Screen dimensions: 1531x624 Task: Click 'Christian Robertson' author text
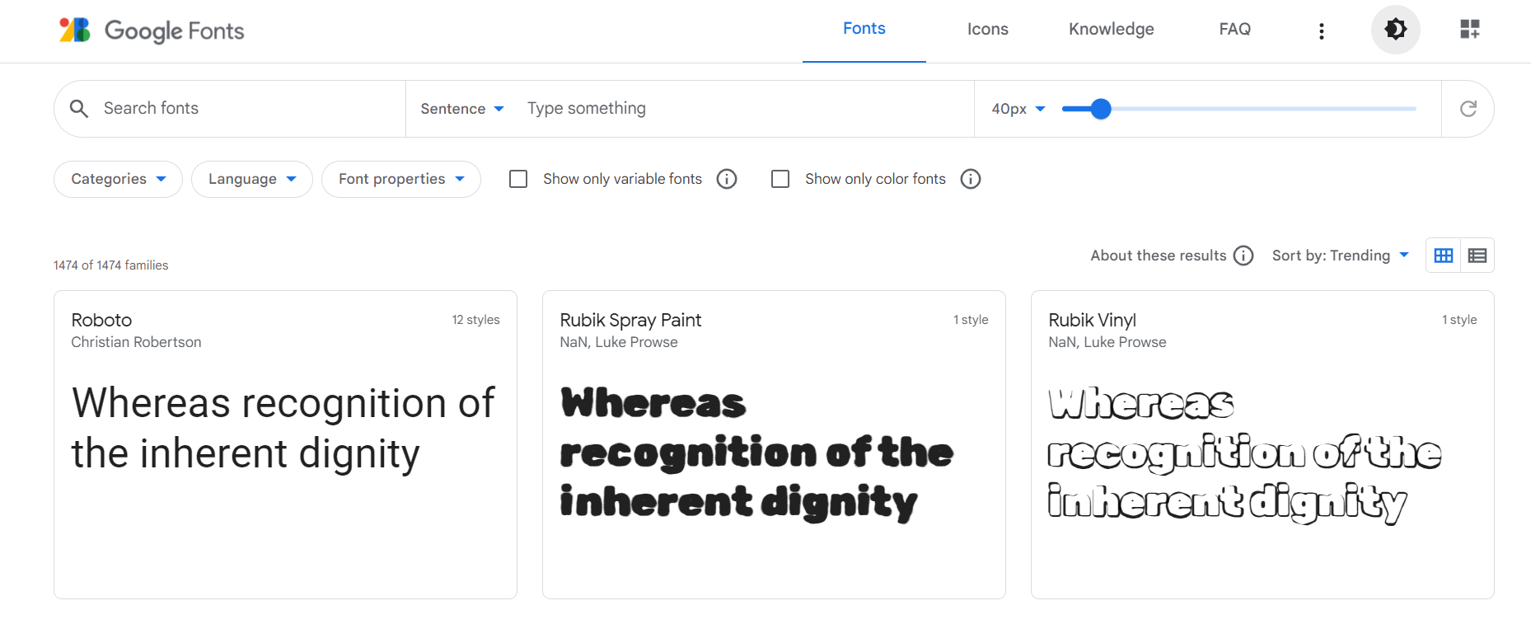pos(136,342)
